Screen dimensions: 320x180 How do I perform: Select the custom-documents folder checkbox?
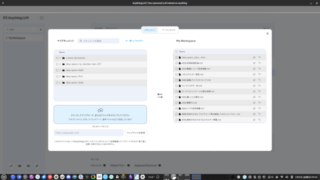57,58
